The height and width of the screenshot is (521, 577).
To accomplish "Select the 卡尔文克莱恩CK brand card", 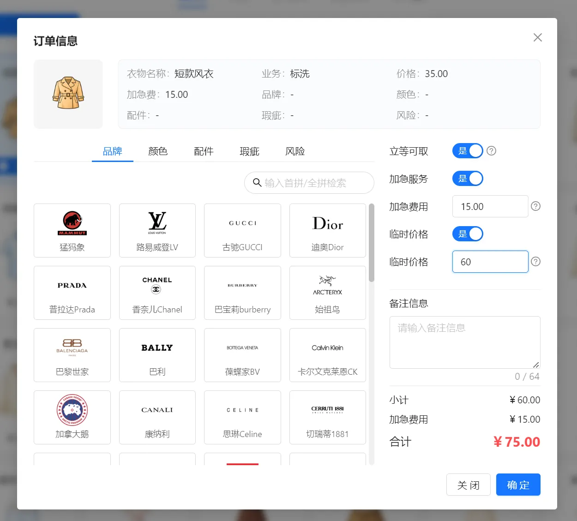I will pos(328,355).
